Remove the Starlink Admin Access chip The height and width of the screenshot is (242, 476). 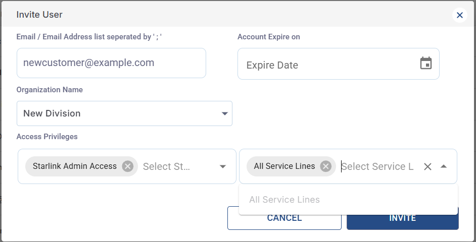[x=128, y=166]
